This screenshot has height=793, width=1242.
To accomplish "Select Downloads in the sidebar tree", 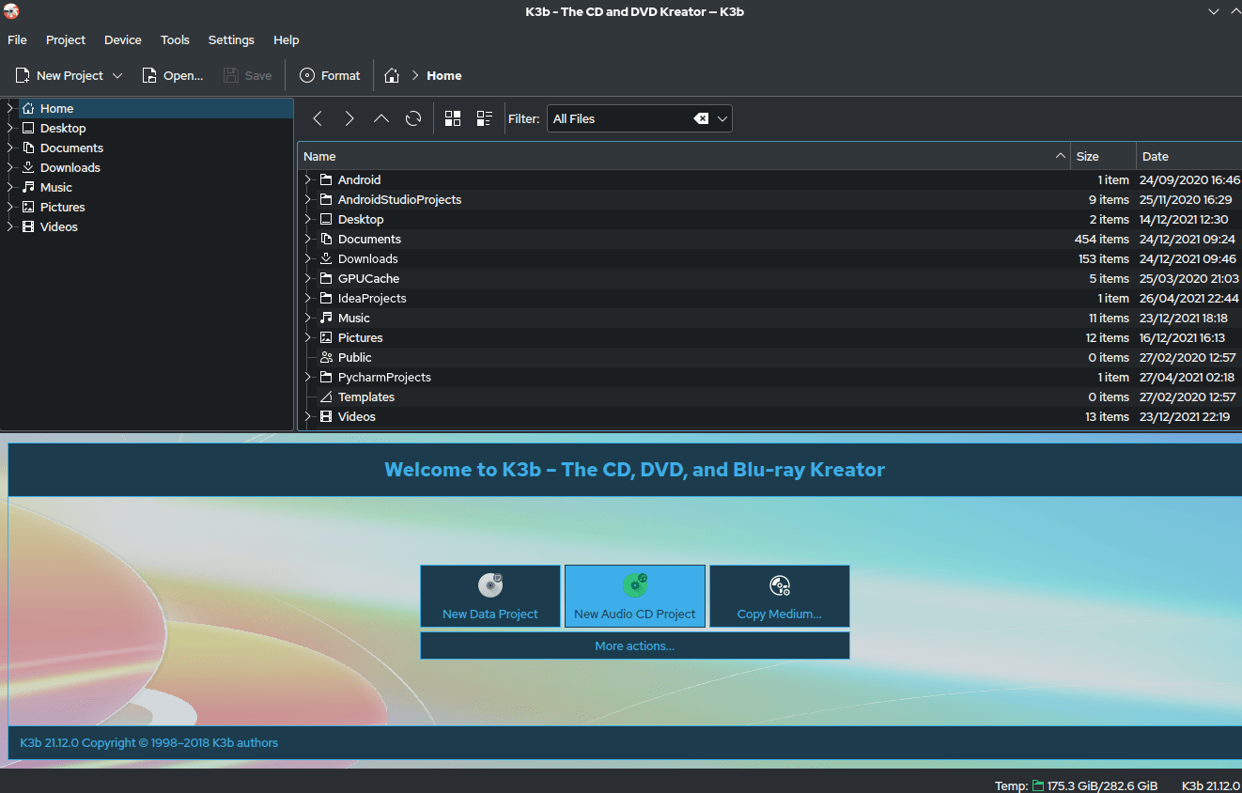I will 70,167.
